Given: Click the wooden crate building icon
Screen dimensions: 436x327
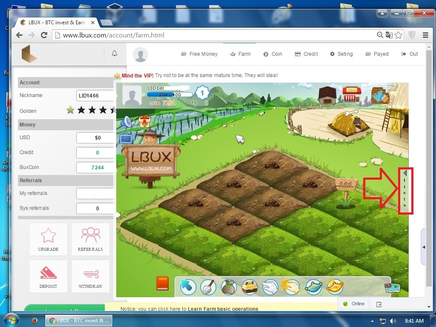Looking at the screenshot, I should pyautogui.click(x=380, y=95).
